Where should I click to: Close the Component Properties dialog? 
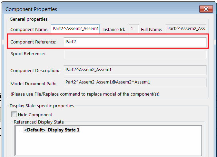(x=206, y=9)
